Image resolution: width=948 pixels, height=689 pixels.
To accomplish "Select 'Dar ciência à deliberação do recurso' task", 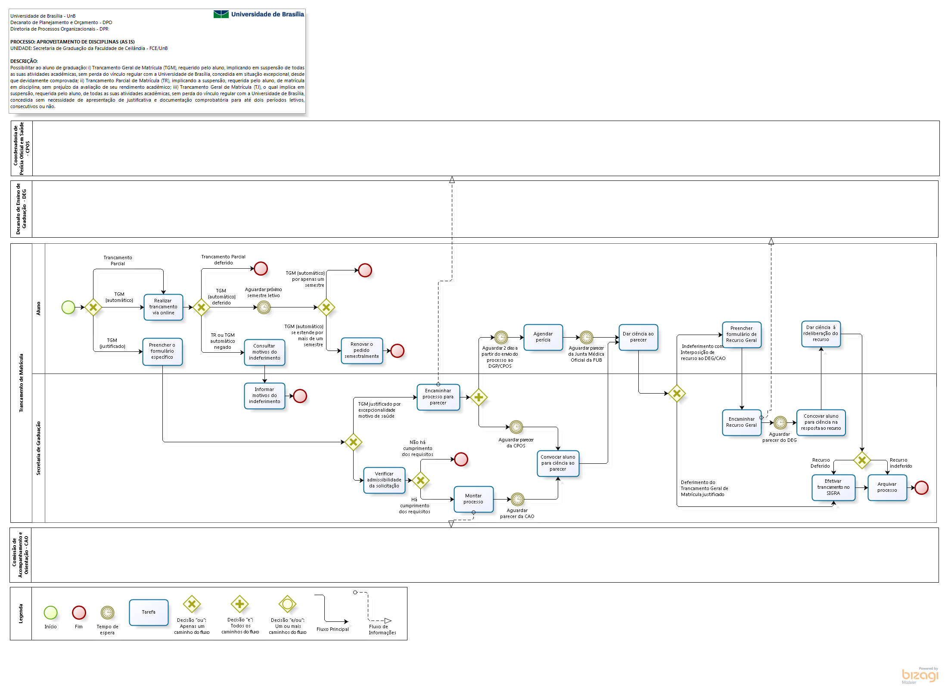I will (x=821, y=334).
